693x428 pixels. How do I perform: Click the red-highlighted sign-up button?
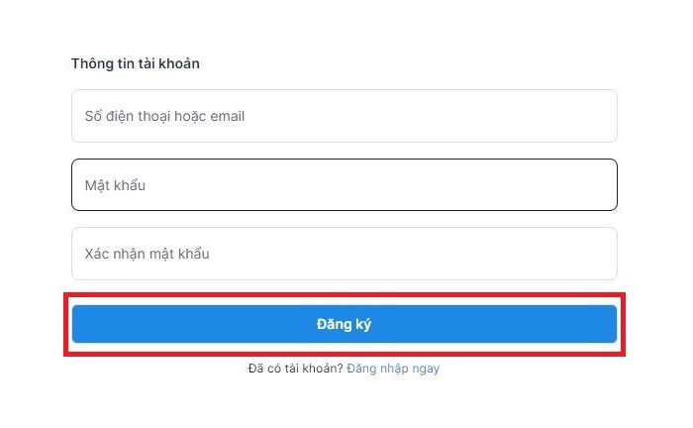pos(344,324)
